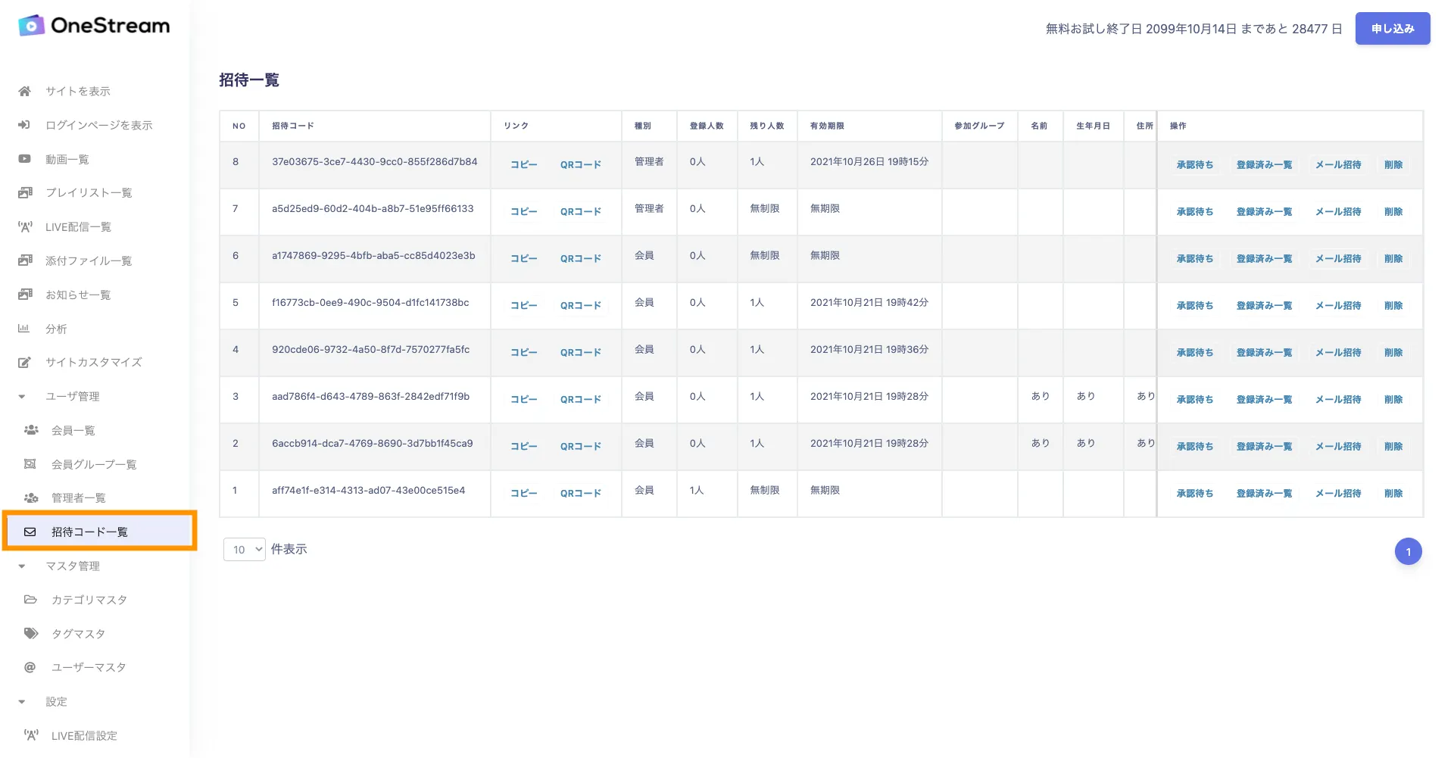Click invitation code aff74e1f-e314-4313-ad07-43e00ce515e4
The width and height of the screenshot is (1454, 758).
(369, 490)
